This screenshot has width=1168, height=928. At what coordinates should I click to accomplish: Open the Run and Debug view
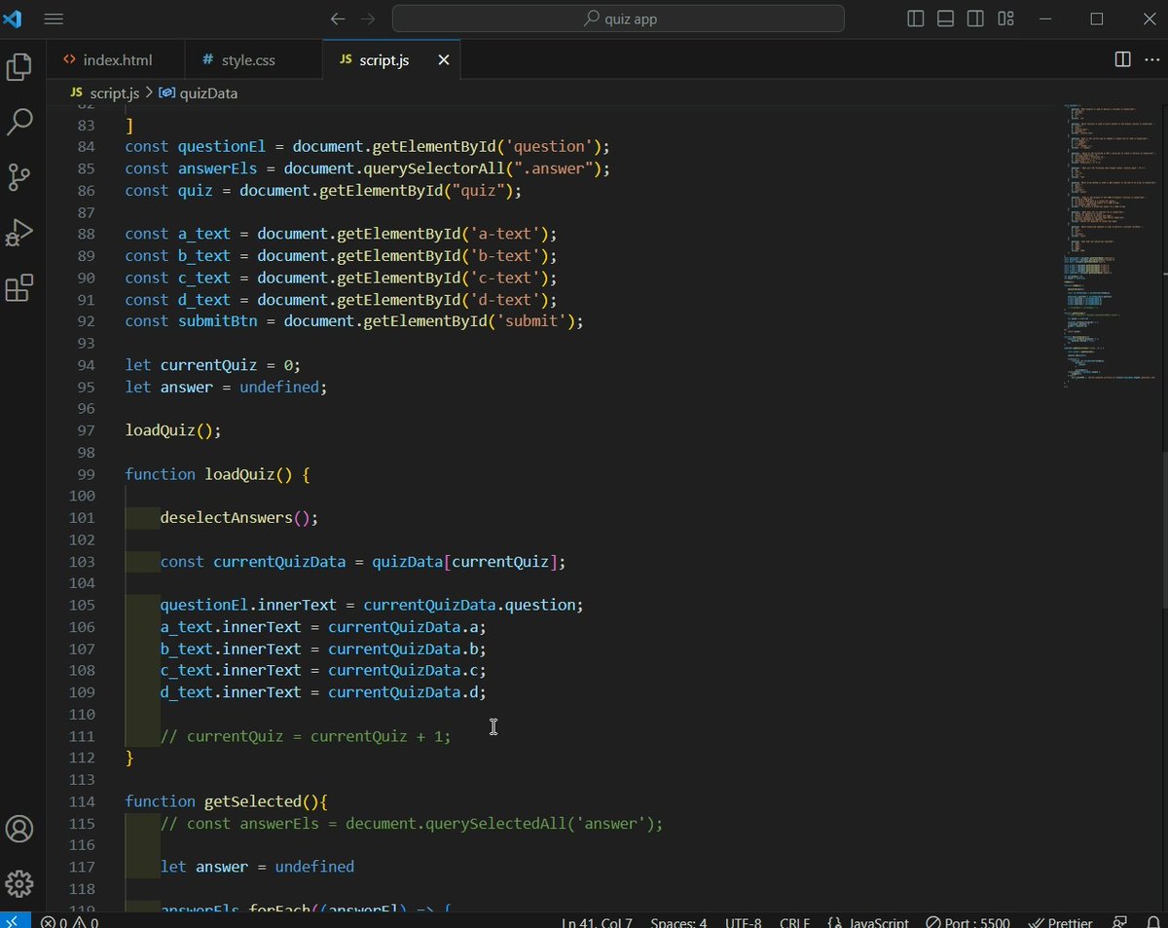(x=19, y=233)
